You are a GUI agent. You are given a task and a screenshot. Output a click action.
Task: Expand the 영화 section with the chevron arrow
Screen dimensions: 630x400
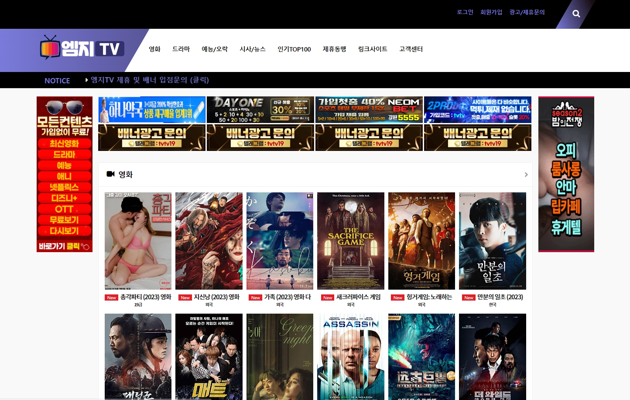(526, 174)
